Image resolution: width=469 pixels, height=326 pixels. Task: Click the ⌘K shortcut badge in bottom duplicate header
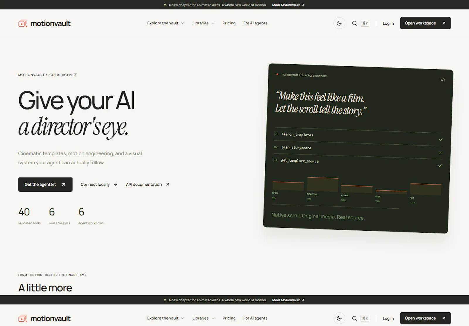[x=365, y=318]
